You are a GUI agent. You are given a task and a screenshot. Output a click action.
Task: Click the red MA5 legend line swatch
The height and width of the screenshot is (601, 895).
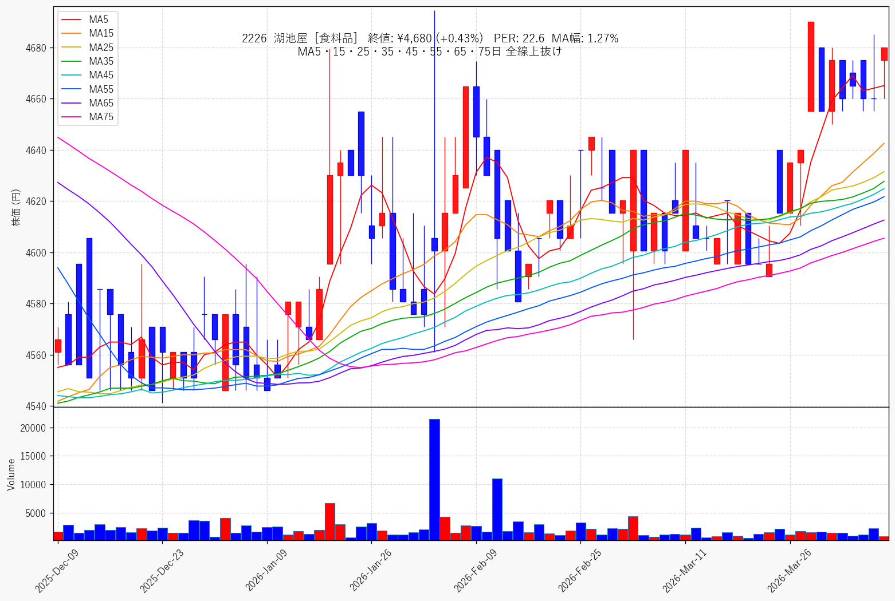72,20
